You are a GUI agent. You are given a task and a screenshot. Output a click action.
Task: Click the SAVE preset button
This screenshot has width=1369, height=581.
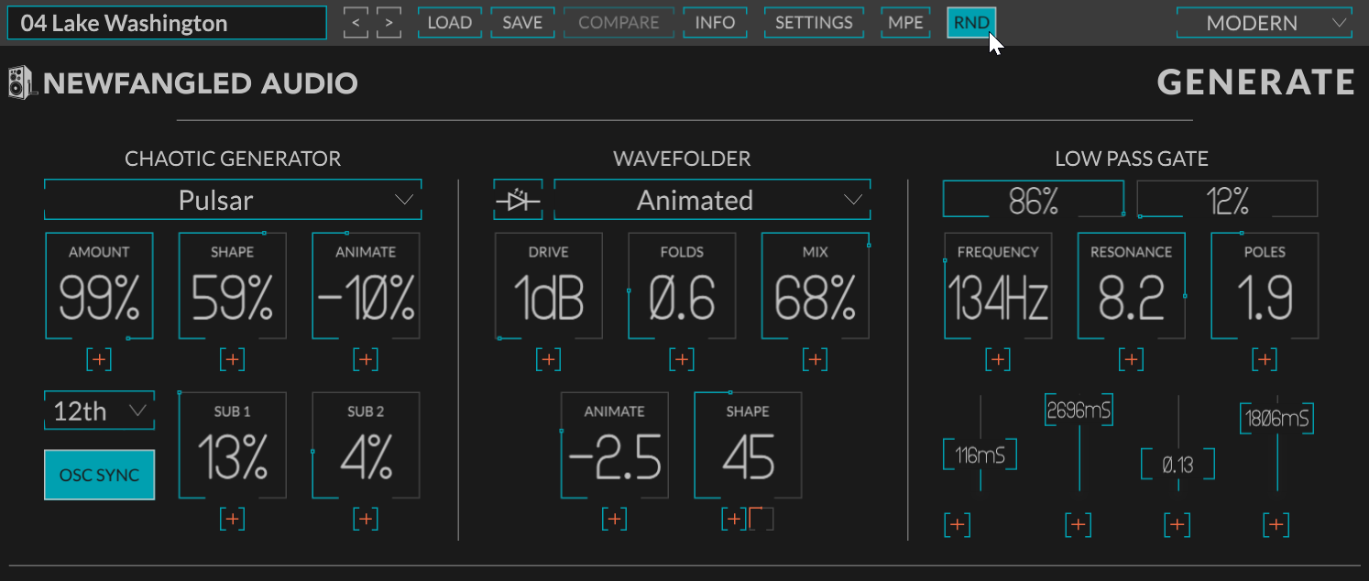click(x=522, y=23)
